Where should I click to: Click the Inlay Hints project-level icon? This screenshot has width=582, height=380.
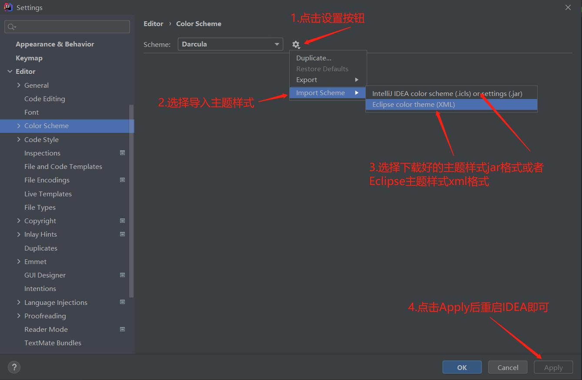click(122, 234)
